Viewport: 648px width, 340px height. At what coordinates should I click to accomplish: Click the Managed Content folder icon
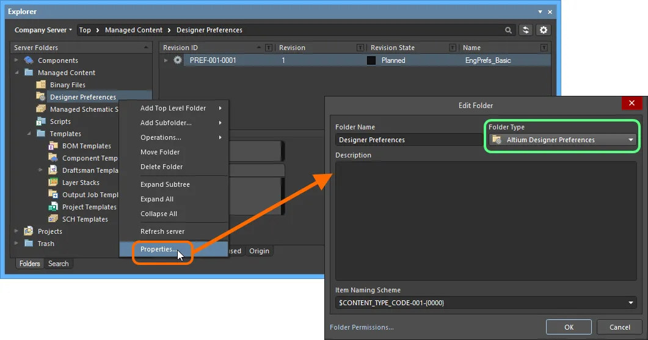click(x=29, y=72)
